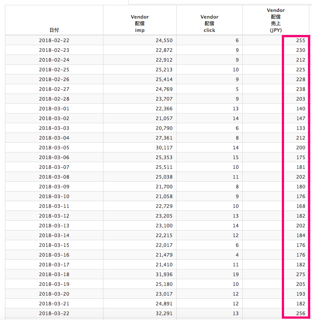Select the date cell 2018-03-14

pos(54,235)
